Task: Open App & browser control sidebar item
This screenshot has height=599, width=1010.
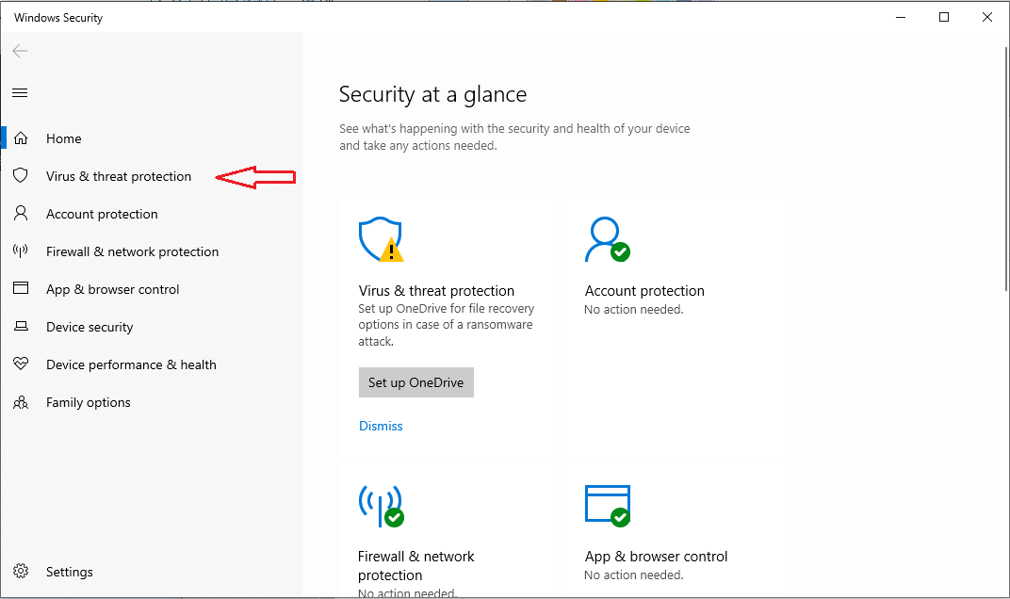Action: coord(113,289)
